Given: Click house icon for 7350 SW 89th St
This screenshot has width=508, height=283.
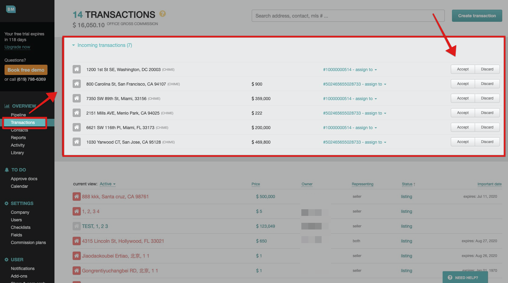Looking at the screenshot, I should click(77, 98).
